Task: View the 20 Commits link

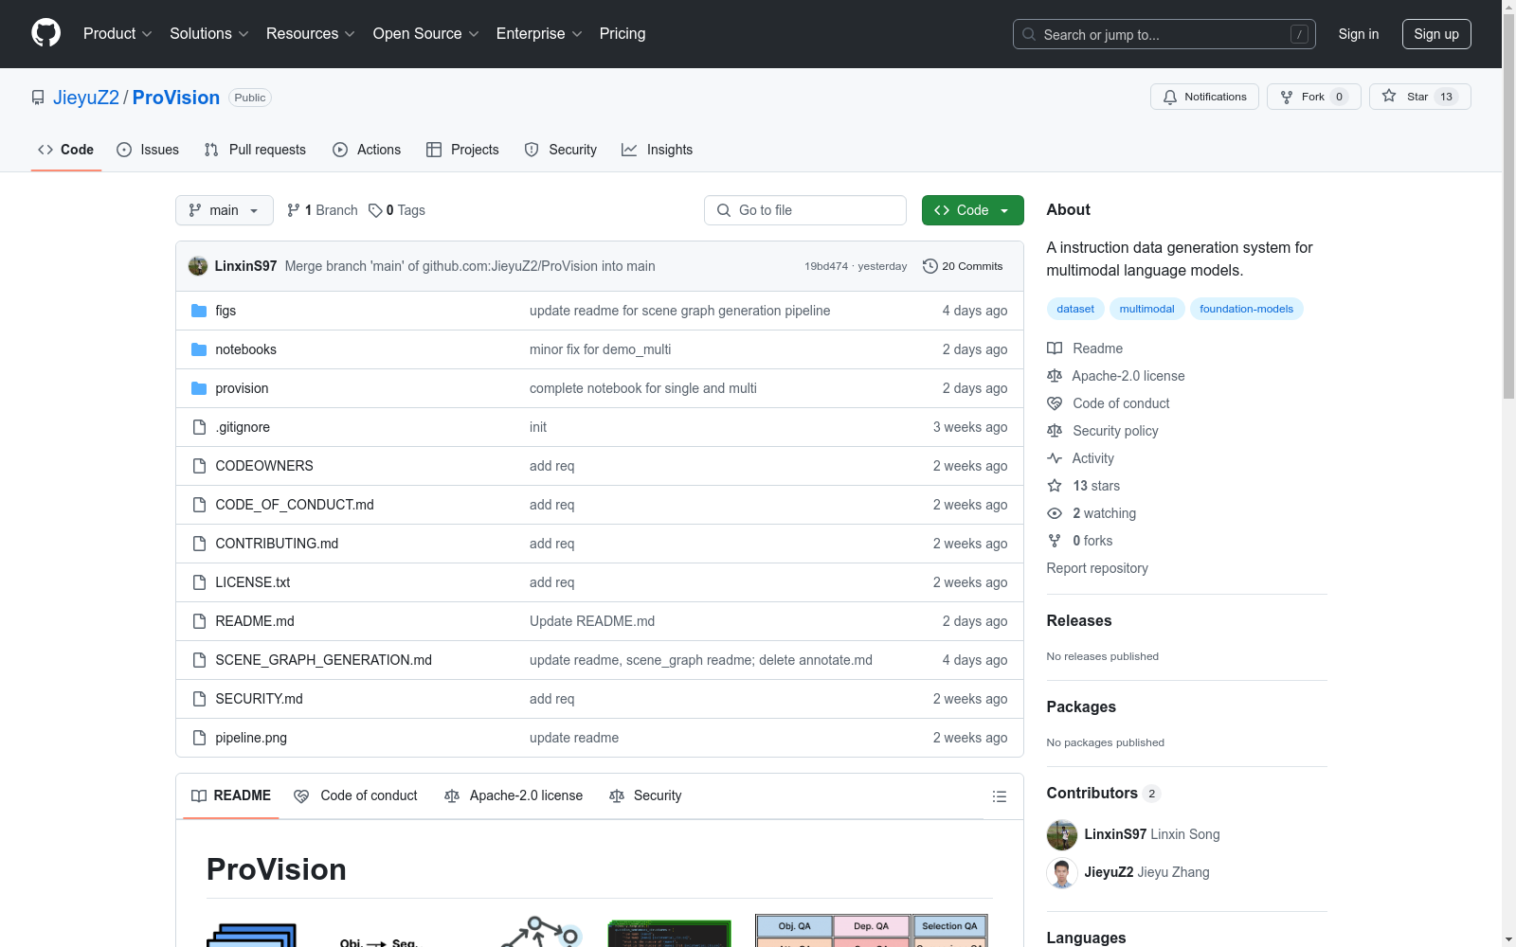Action: pos(963,266)
